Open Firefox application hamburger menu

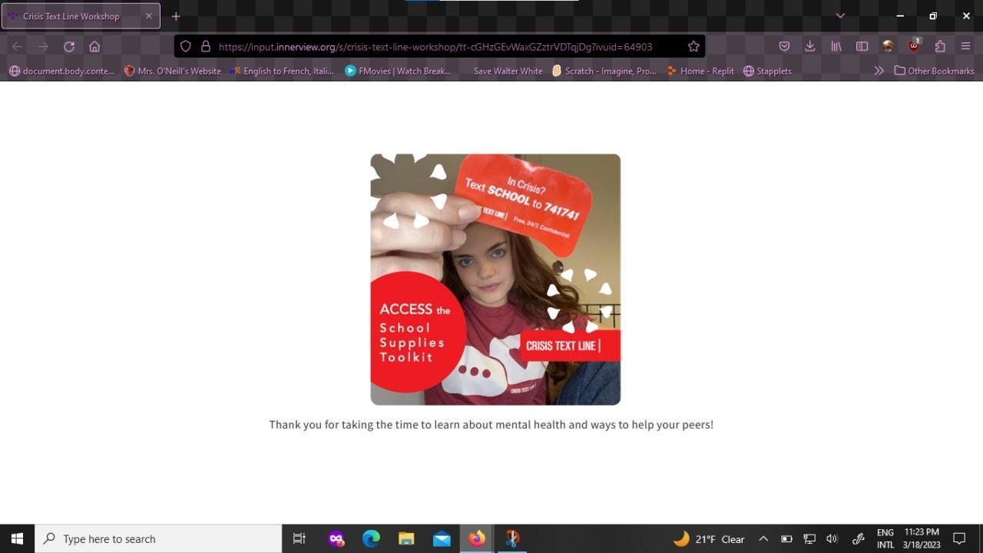966,46
